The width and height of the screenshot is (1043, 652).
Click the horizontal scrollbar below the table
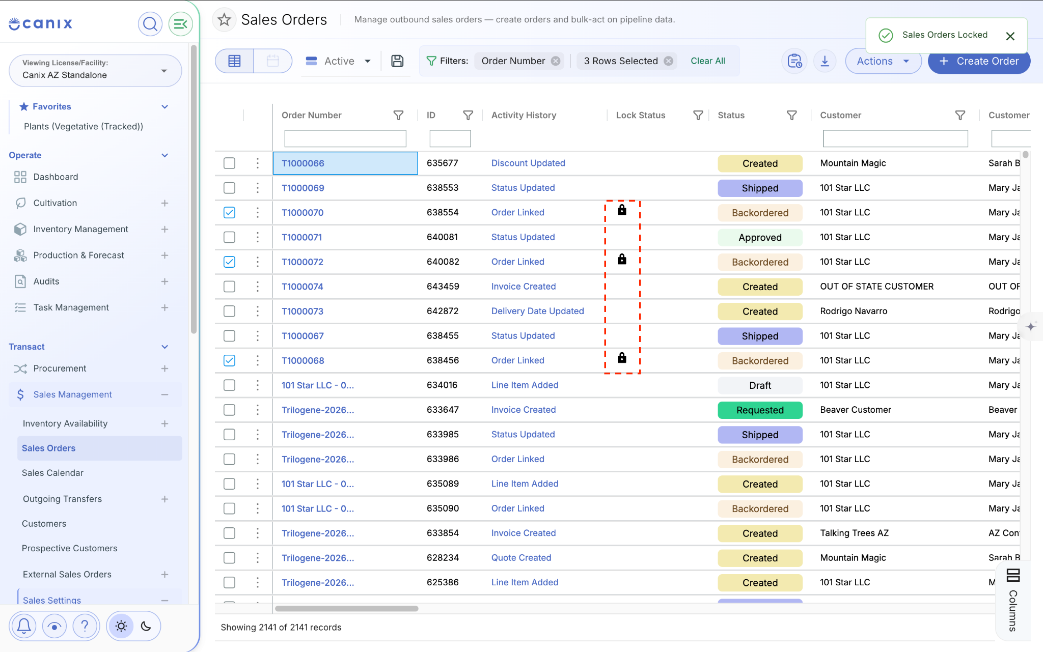pos(347,608)
